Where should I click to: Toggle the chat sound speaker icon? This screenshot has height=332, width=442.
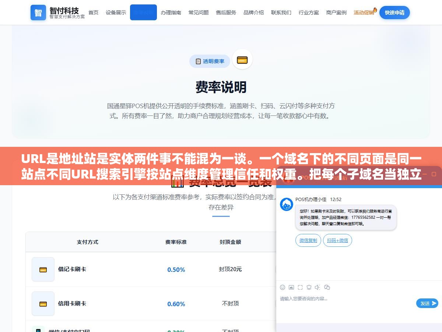tap(318, 287)
